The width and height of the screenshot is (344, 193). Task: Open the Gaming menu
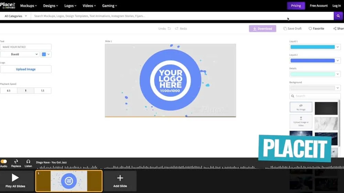coord(109,6)
